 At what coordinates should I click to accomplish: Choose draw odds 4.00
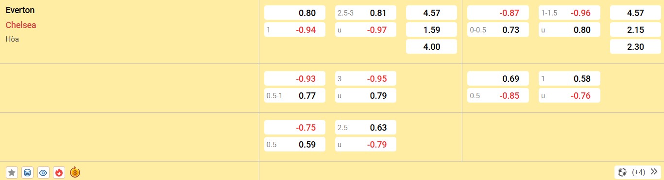click(431, 47)
